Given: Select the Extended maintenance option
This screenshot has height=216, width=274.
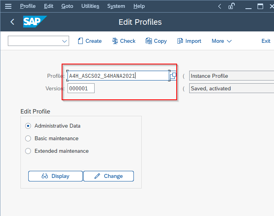Looking at the screenshot, I should pyautogui.click(x=28, y=151).
